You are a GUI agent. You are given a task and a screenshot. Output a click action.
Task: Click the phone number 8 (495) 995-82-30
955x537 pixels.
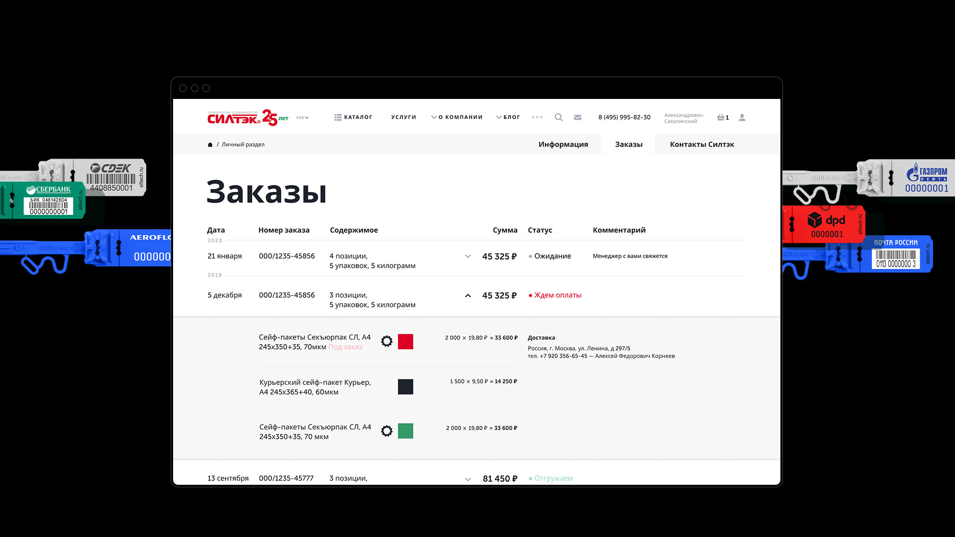tap(624, 117)
